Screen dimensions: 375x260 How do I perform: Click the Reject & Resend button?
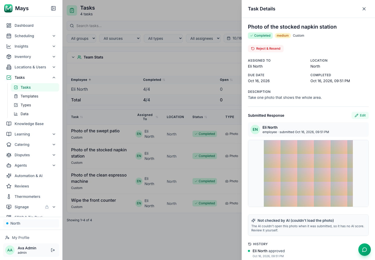tap(266, 49)
